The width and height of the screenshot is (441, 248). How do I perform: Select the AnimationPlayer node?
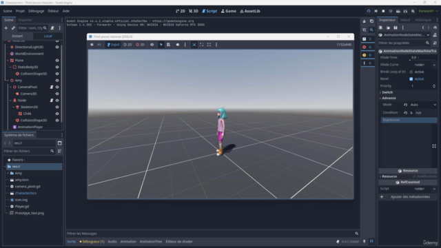point(30,127)
